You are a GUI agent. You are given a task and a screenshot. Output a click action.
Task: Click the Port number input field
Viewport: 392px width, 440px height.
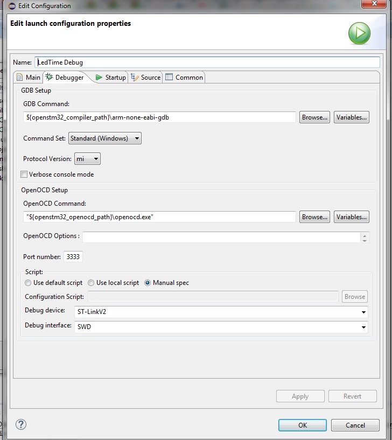point(73,257)
